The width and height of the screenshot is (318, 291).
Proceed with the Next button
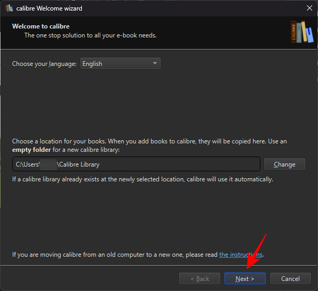click(x=245, y=278)
